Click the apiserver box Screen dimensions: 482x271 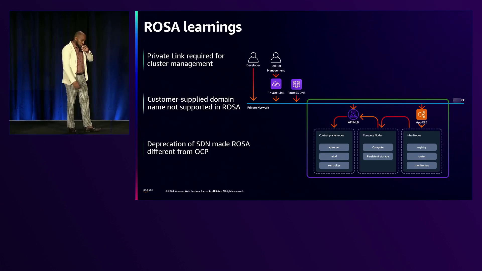point(334,147)
